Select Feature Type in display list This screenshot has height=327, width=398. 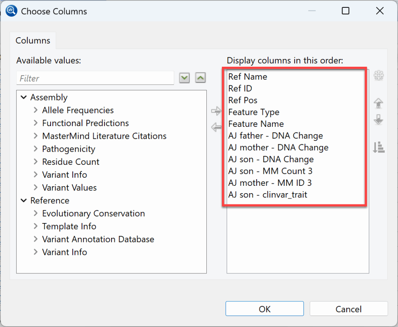coord(254,112)
